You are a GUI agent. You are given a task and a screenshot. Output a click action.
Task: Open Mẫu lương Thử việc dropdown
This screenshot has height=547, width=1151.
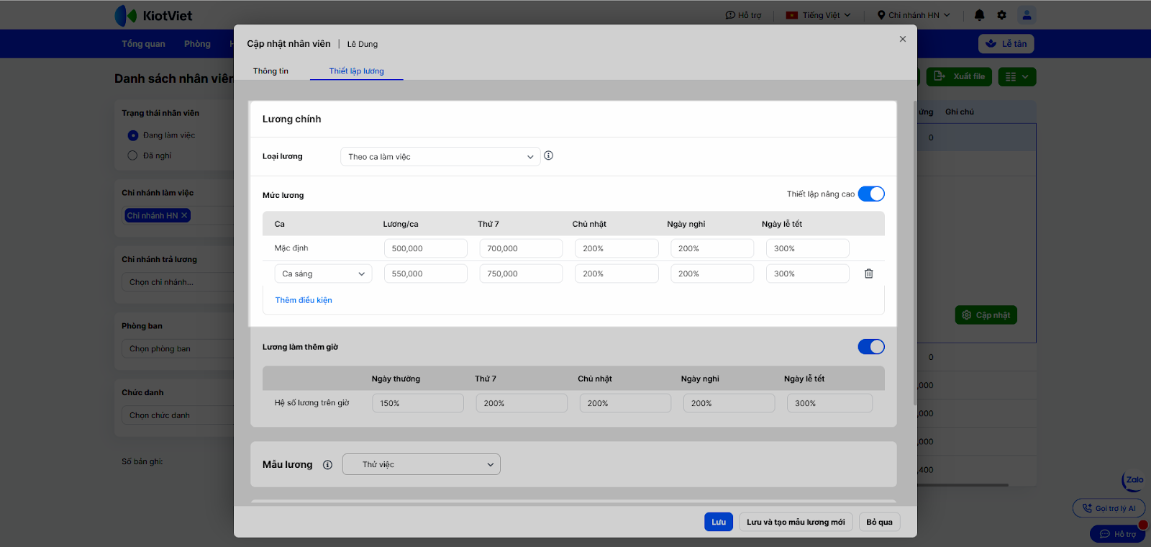[x=421, y=465]
